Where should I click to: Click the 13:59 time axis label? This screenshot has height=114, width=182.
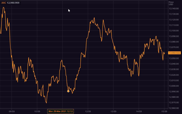113,111
